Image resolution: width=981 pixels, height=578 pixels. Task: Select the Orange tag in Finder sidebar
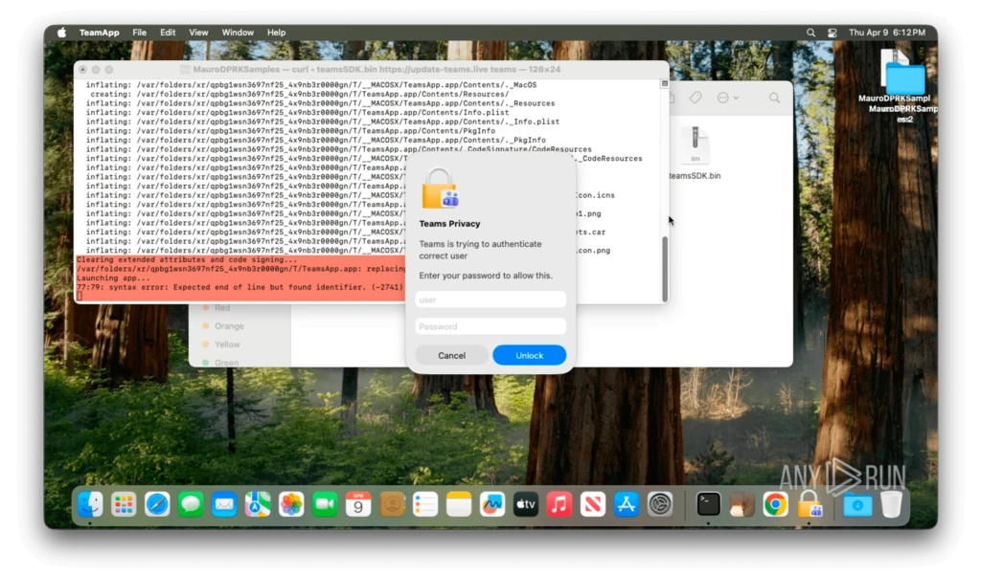229,326
